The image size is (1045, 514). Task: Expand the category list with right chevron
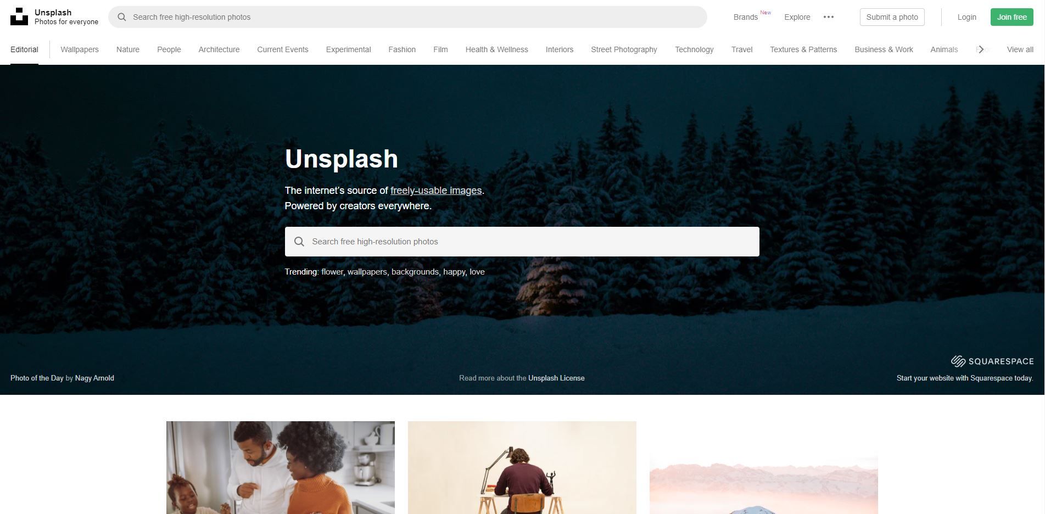point(981,49)
